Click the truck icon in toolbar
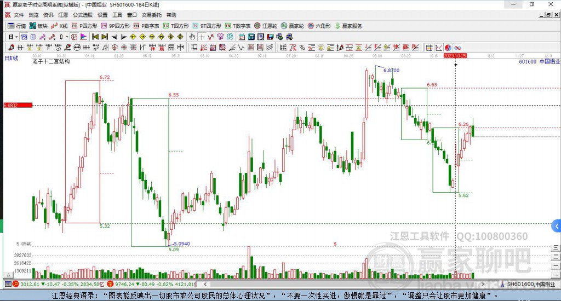Screen dimensions: 561x301 289,37
